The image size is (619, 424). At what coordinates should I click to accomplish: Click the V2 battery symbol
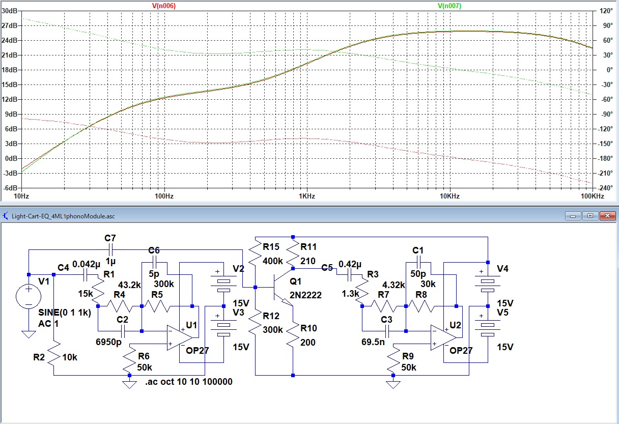pos(223,282)
